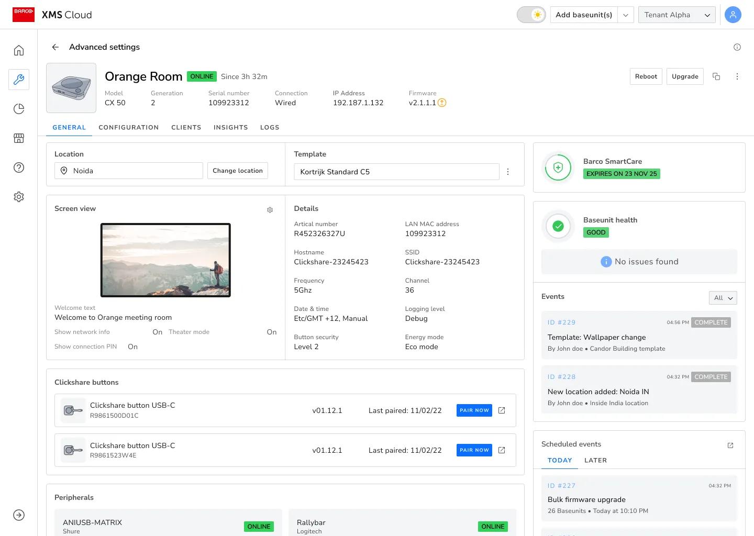
Task: Click the Barco logo
Action: coord(24,15)
